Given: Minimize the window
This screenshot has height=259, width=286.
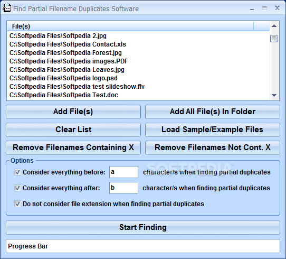Looking at the screenshot, I should [x=252, y=8].
